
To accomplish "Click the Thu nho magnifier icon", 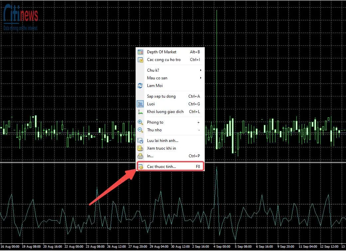I will [140, 130].
